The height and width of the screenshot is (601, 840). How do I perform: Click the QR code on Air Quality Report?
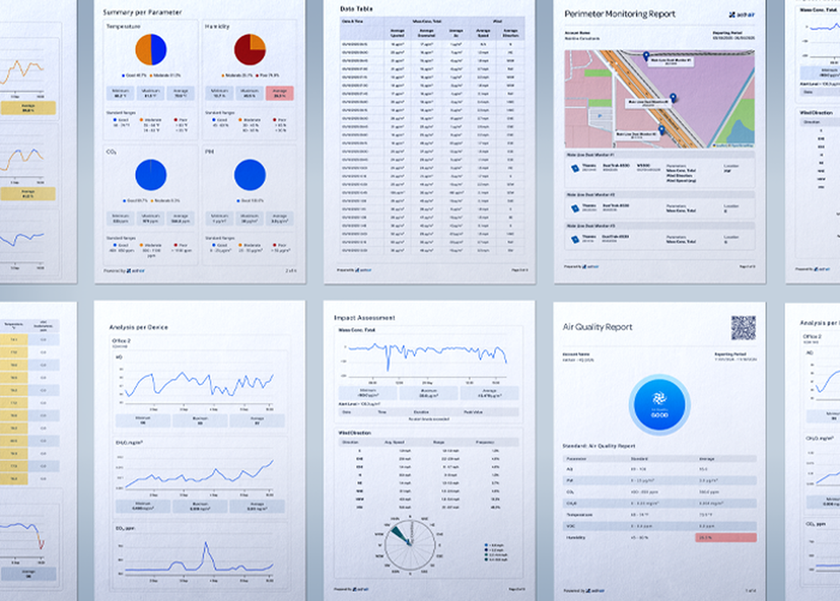pos(743,328)
